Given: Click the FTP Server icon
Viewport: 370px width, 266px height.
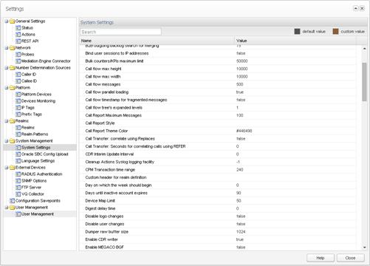Looking at the screenshot, I should click(x=18, y=188).
